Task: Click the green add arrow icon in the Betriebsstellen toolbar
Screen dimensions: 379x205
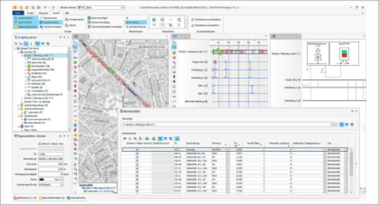Action: (x=125, y=139)
